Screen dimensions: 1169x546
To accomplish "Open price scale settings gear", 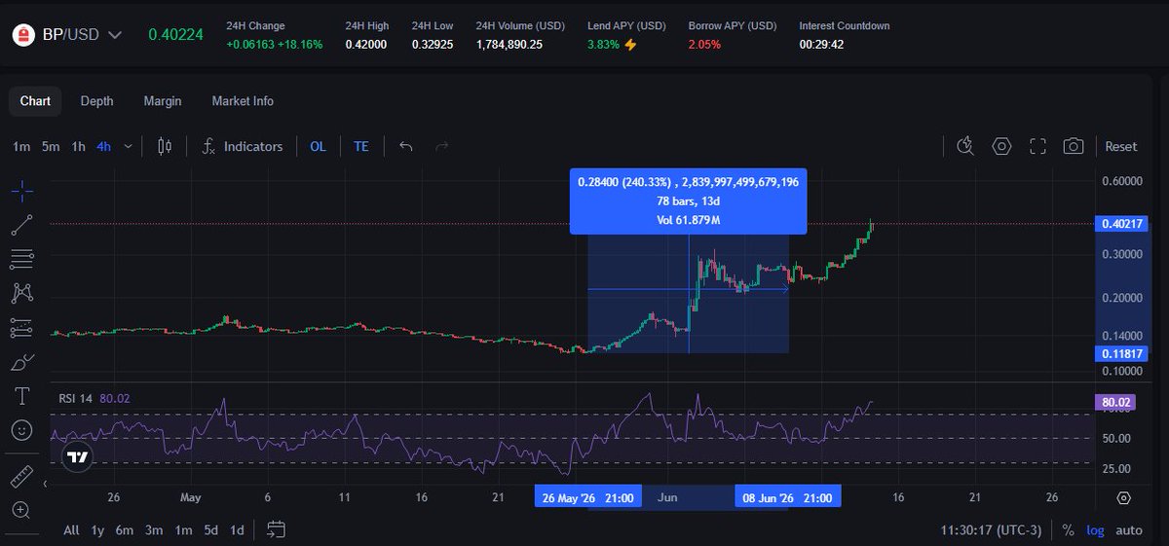I will click(1124, 497).
